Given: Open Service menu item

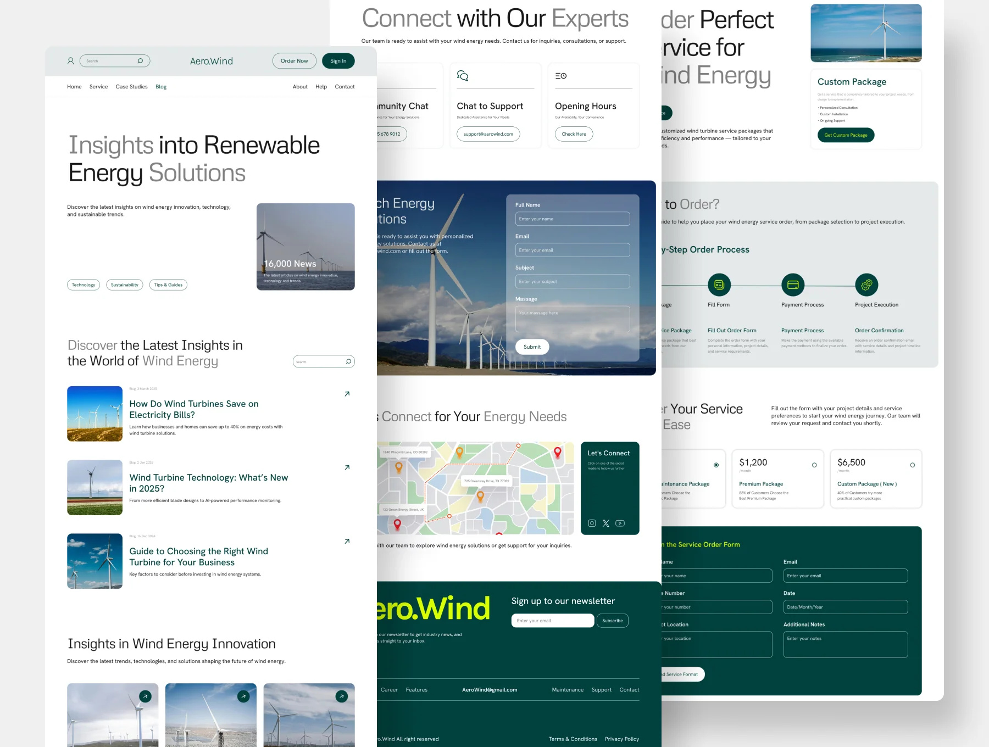Looking at the screenshot, I should point(98,87).
